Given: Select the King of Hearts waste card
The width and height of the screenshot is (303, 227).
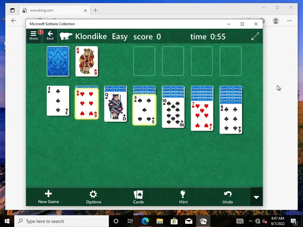Looking at the screenshot, I should pyautogui.click(x=87, y=61).
